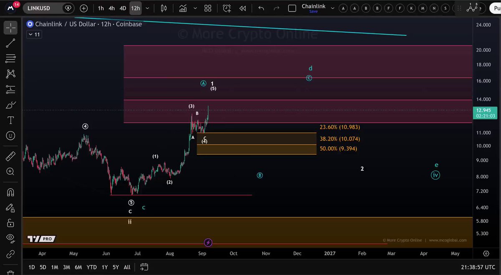Open chart axis settings gear
501x275 pixels.
tap(486, 253)
